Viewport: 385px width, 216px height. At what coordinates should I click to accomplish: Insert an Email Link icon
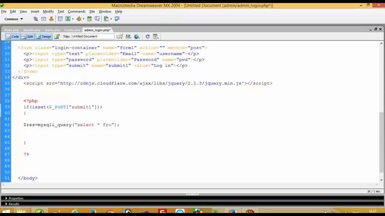(43, 19)
